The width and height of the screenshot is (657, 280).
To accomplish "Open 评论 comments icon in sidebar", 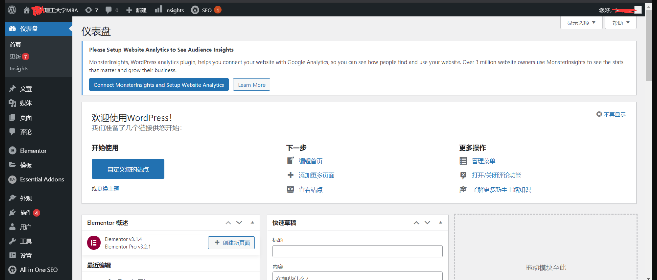I will coord(12,131).
